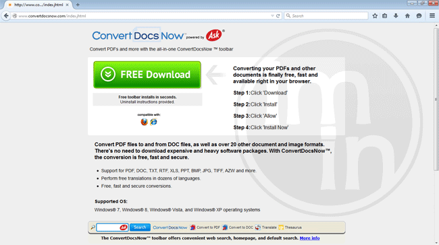Minimize the browser window
The width and height of the screenshot is (439, 245).
412,3
